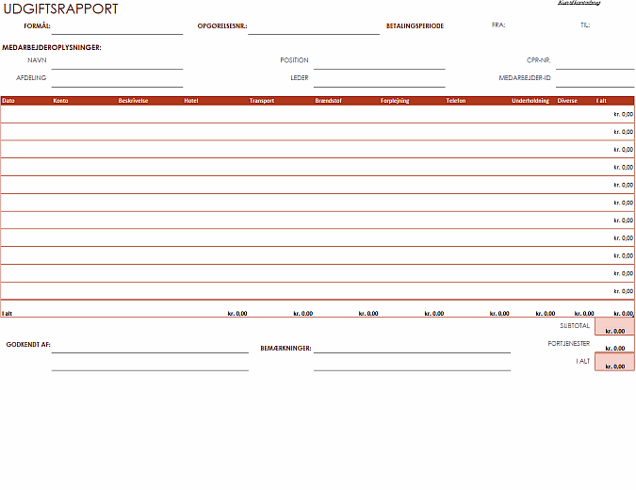The image size is (636, 490).
Task: Click the pink I ALT total cell
Action: coord(614,362)
